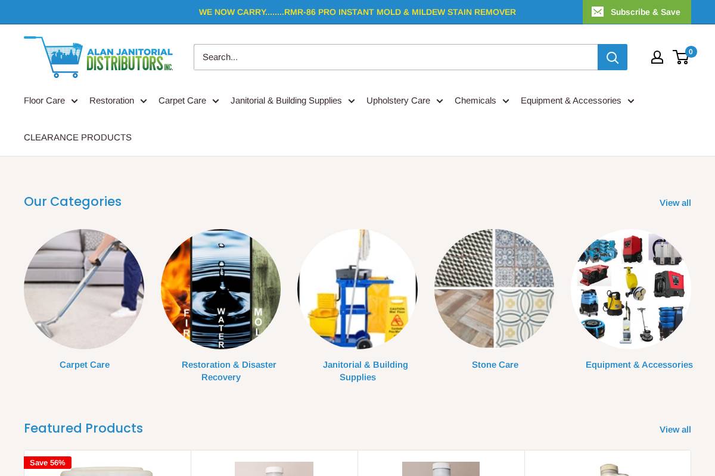Click the Subscribe & Save button

pos(645,12)
